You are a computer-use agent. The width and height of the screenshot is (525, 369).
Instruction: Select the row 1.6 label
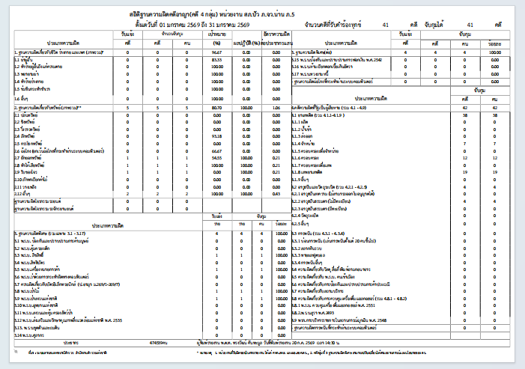click(21, 99)
